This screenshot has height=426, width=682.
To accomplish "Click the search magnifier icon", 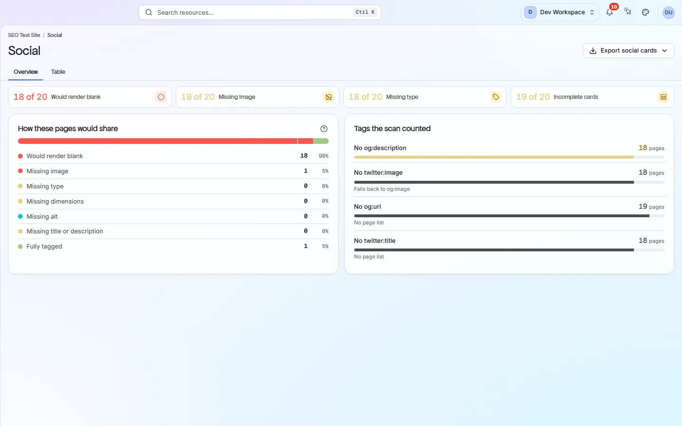I will [149, 12].
